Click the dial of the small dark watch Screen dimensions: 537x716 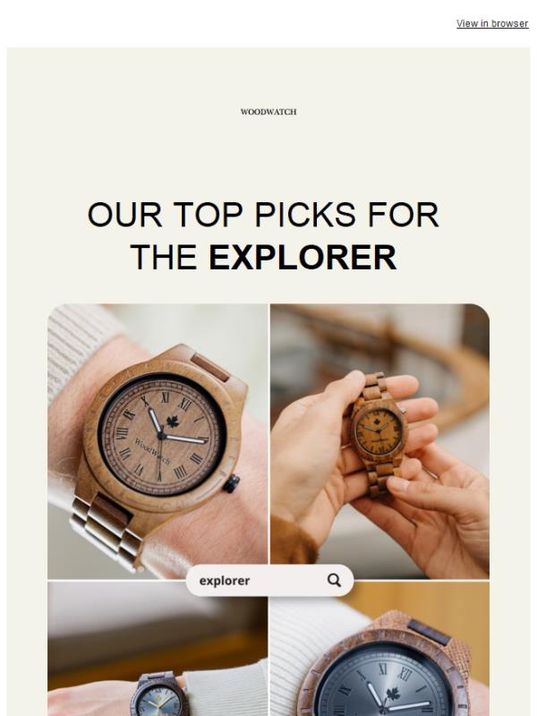pos(158,699)
